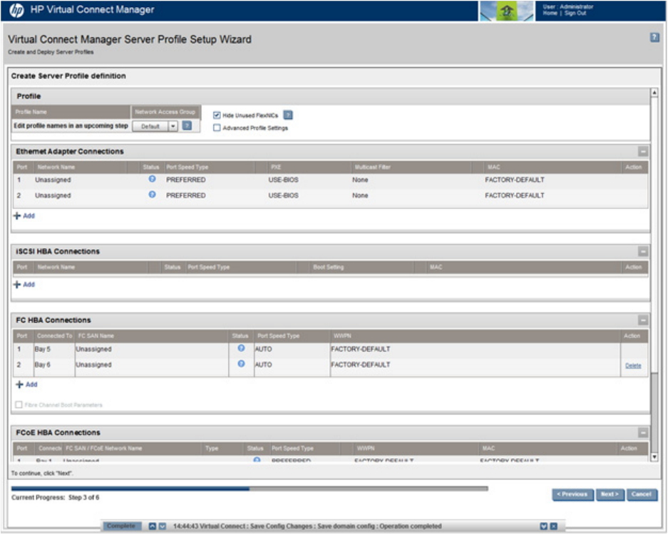Open the wizard help icon
Viewport: 668px width, 535px height.
point(654,38)
